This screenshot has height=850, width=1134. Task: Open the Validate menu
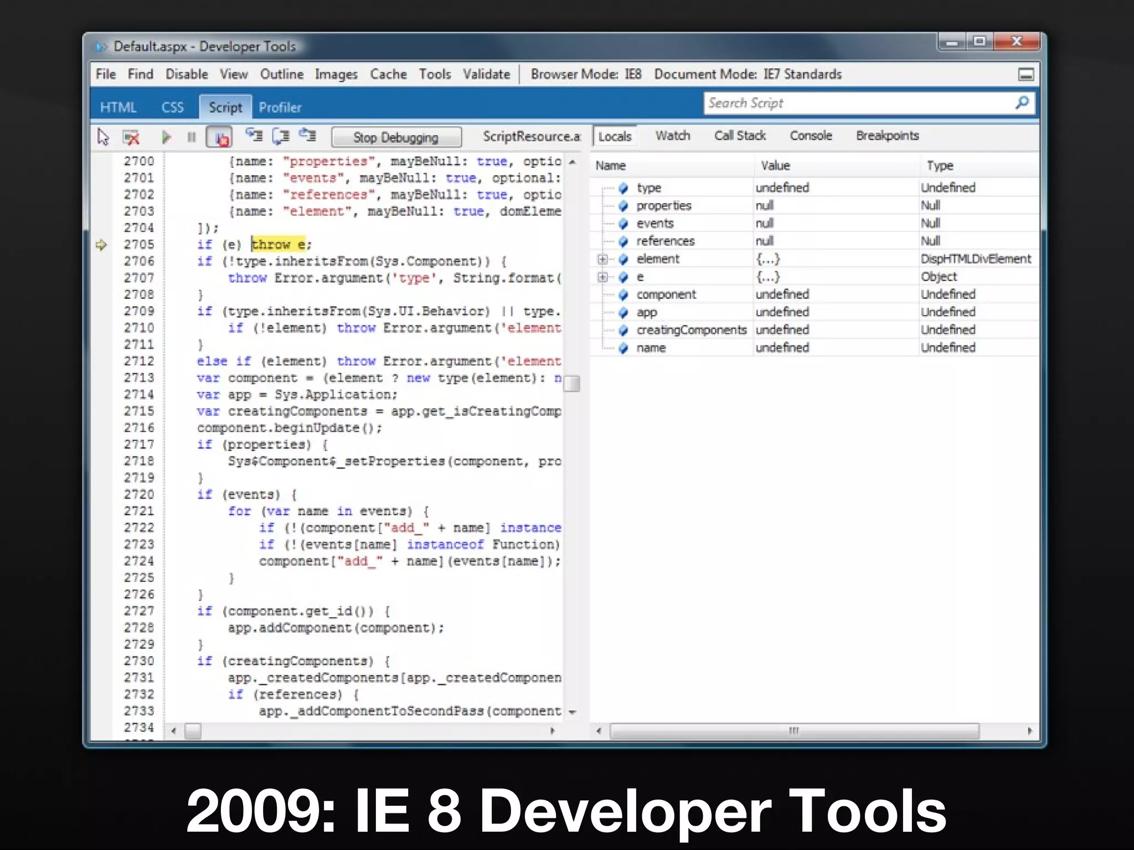coord(486,74)
